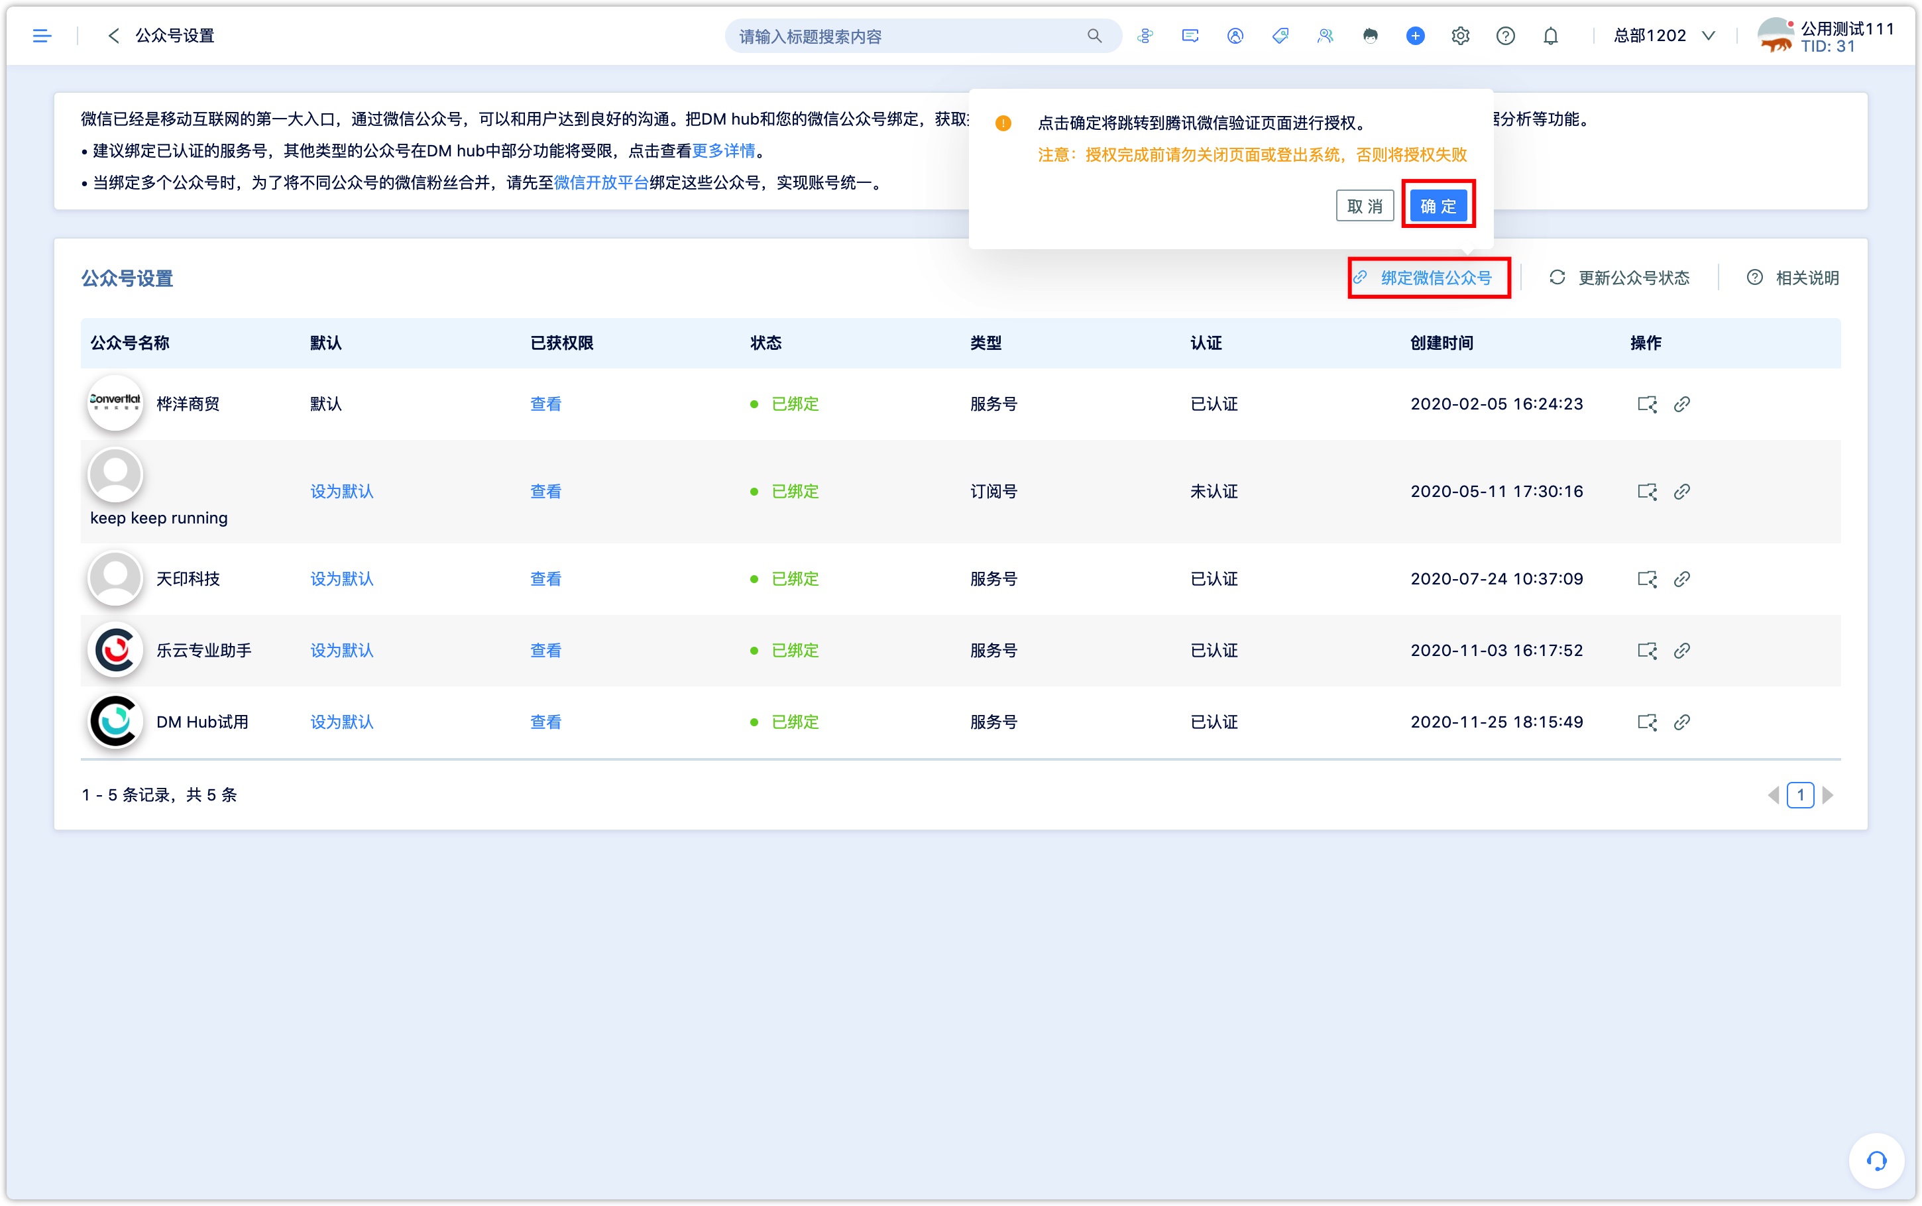Open the workflow automation icon in header

pos(1145,36)
